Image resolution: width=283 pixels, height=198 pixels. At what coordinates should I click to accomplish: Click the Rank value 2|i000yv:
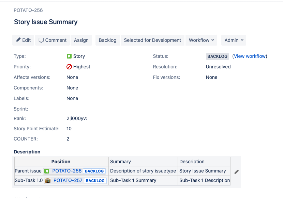click(77, 118)
